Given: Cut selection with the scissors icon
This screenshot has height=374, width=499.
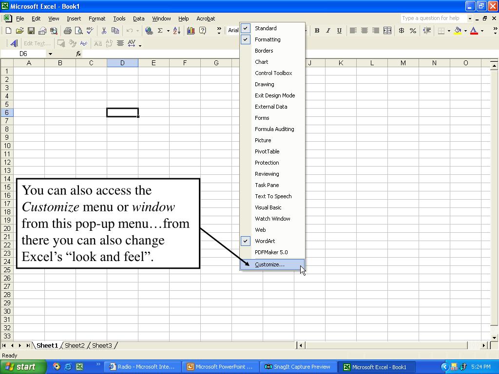Looking at the screenshot, I should [x=104, y=31].
